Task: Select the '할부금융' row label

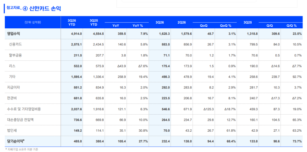Action: click(x=15, y=55)
